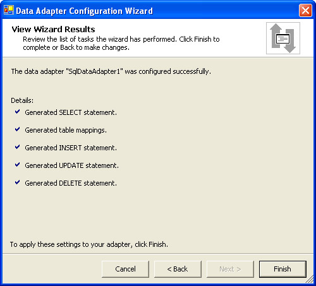Click checkmark beside Generated table mappings

click(17, 129)
